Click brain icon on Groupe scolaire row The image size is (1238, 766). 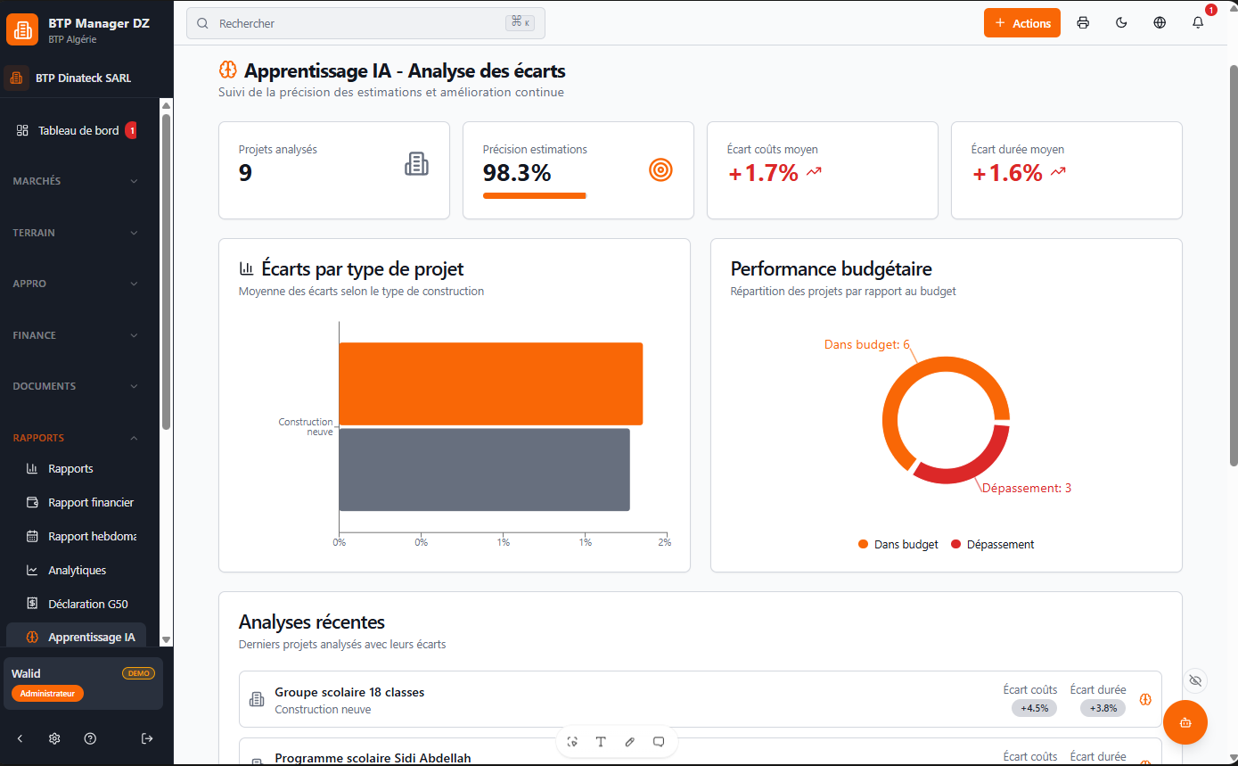tap(1146, 700)
